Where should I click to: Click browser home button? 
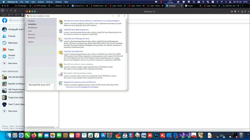pos(15,10)
